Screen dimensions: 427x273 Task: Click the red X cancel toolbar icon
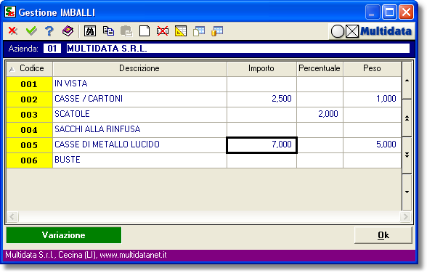coord(13,30)
